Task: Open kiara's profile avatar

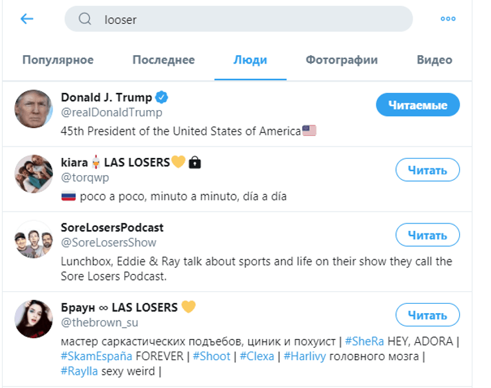Action: point(33,174)
